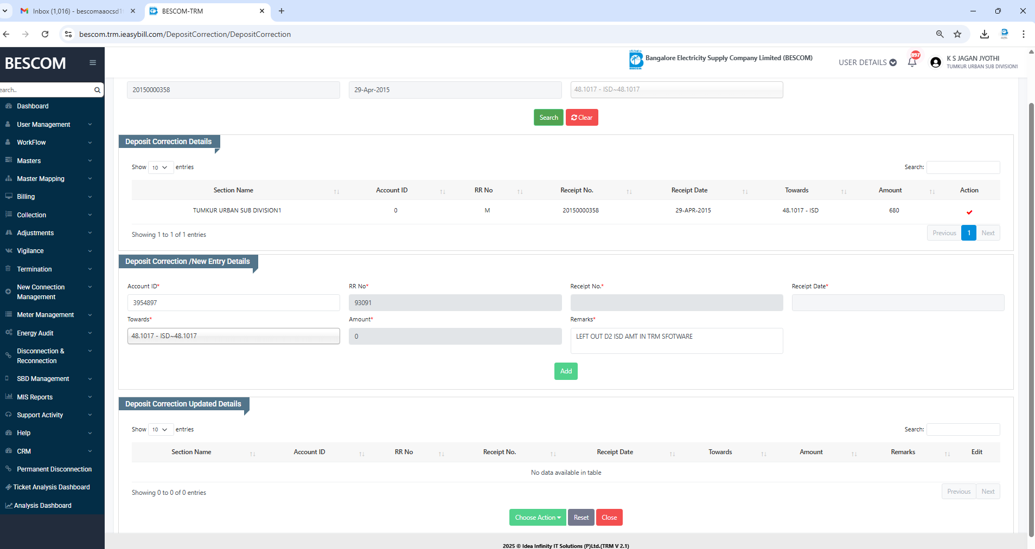Click the user profile avatar icon
Viewport: 1035px width, 549px height.
tap(935, 62)
